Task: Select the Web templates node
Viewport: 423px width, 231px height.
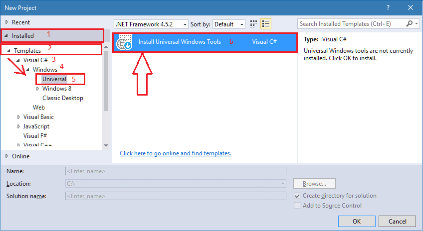Action: click(39, 108)
